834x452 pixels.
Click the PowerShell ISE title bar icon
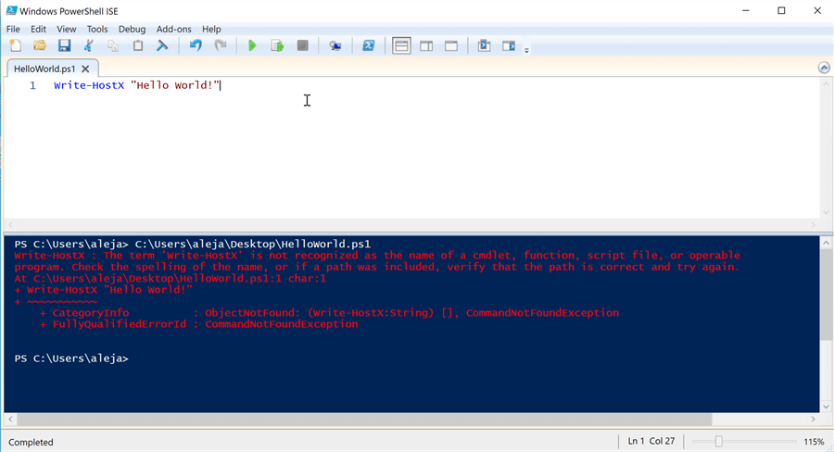11,10
